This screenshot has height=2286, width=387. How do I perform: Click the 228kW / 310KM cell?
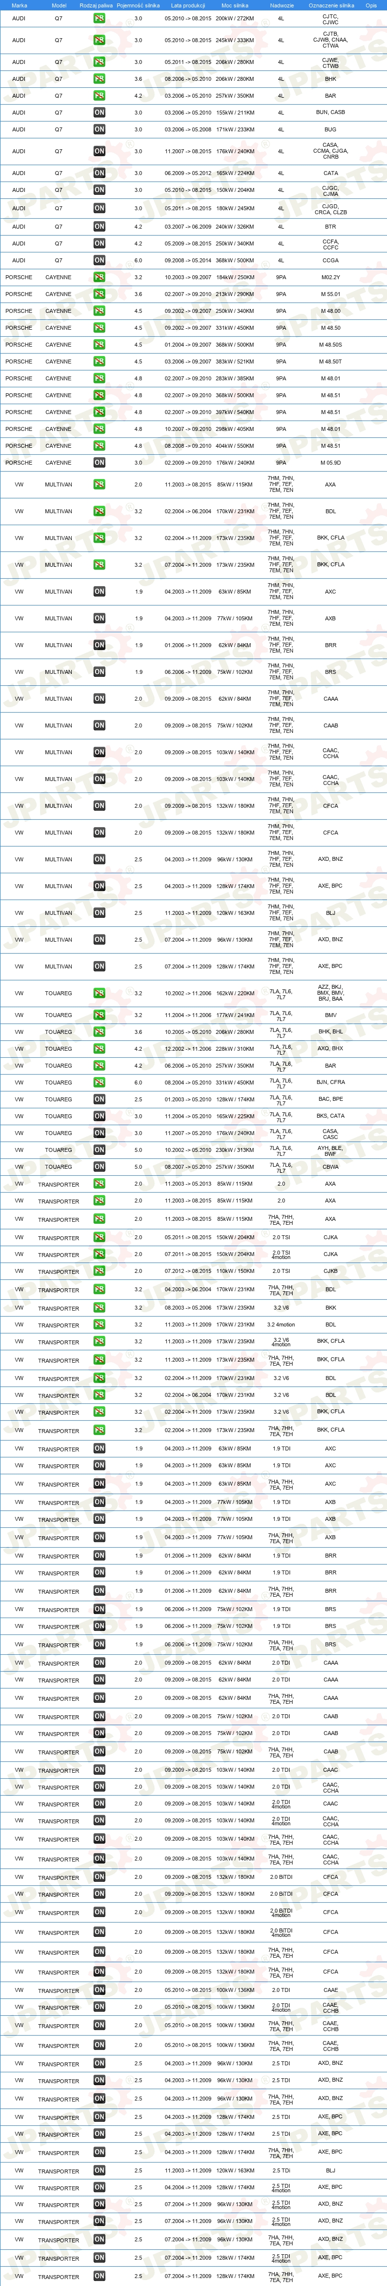click(235, 1049)
